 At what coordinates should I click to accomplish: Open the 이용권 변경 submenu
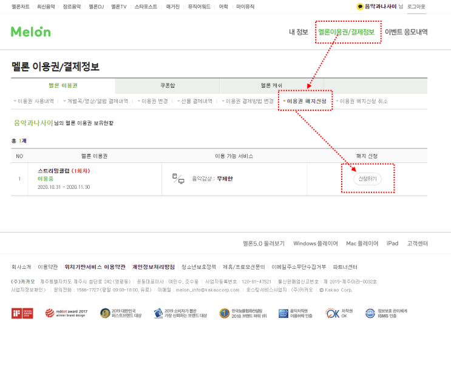[153, 101]
